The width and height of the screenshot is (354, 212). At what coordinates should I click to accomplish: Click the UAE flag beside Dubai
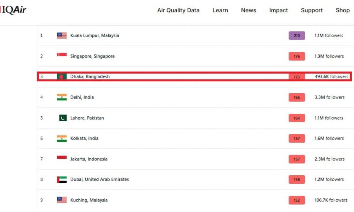pos(62,179)
